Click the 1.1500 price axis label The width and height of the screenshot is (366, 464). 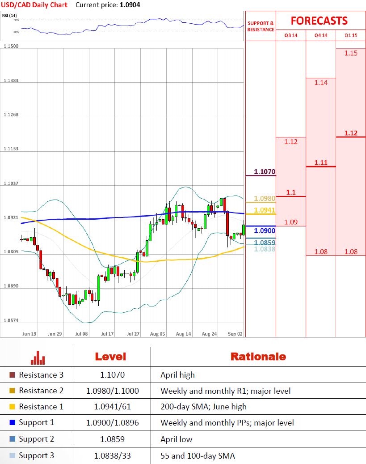click(x=11, y=46)
